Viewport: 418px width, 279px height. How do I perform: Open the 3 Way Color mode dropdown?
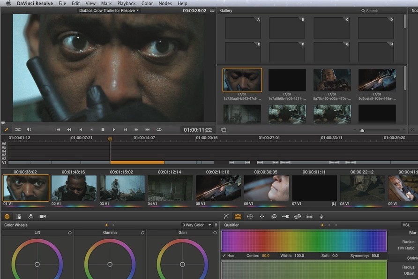coord(197,225)
